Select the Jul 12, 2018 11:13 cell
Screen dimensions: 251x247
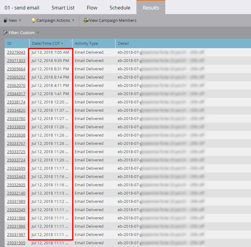coord(50,193)
